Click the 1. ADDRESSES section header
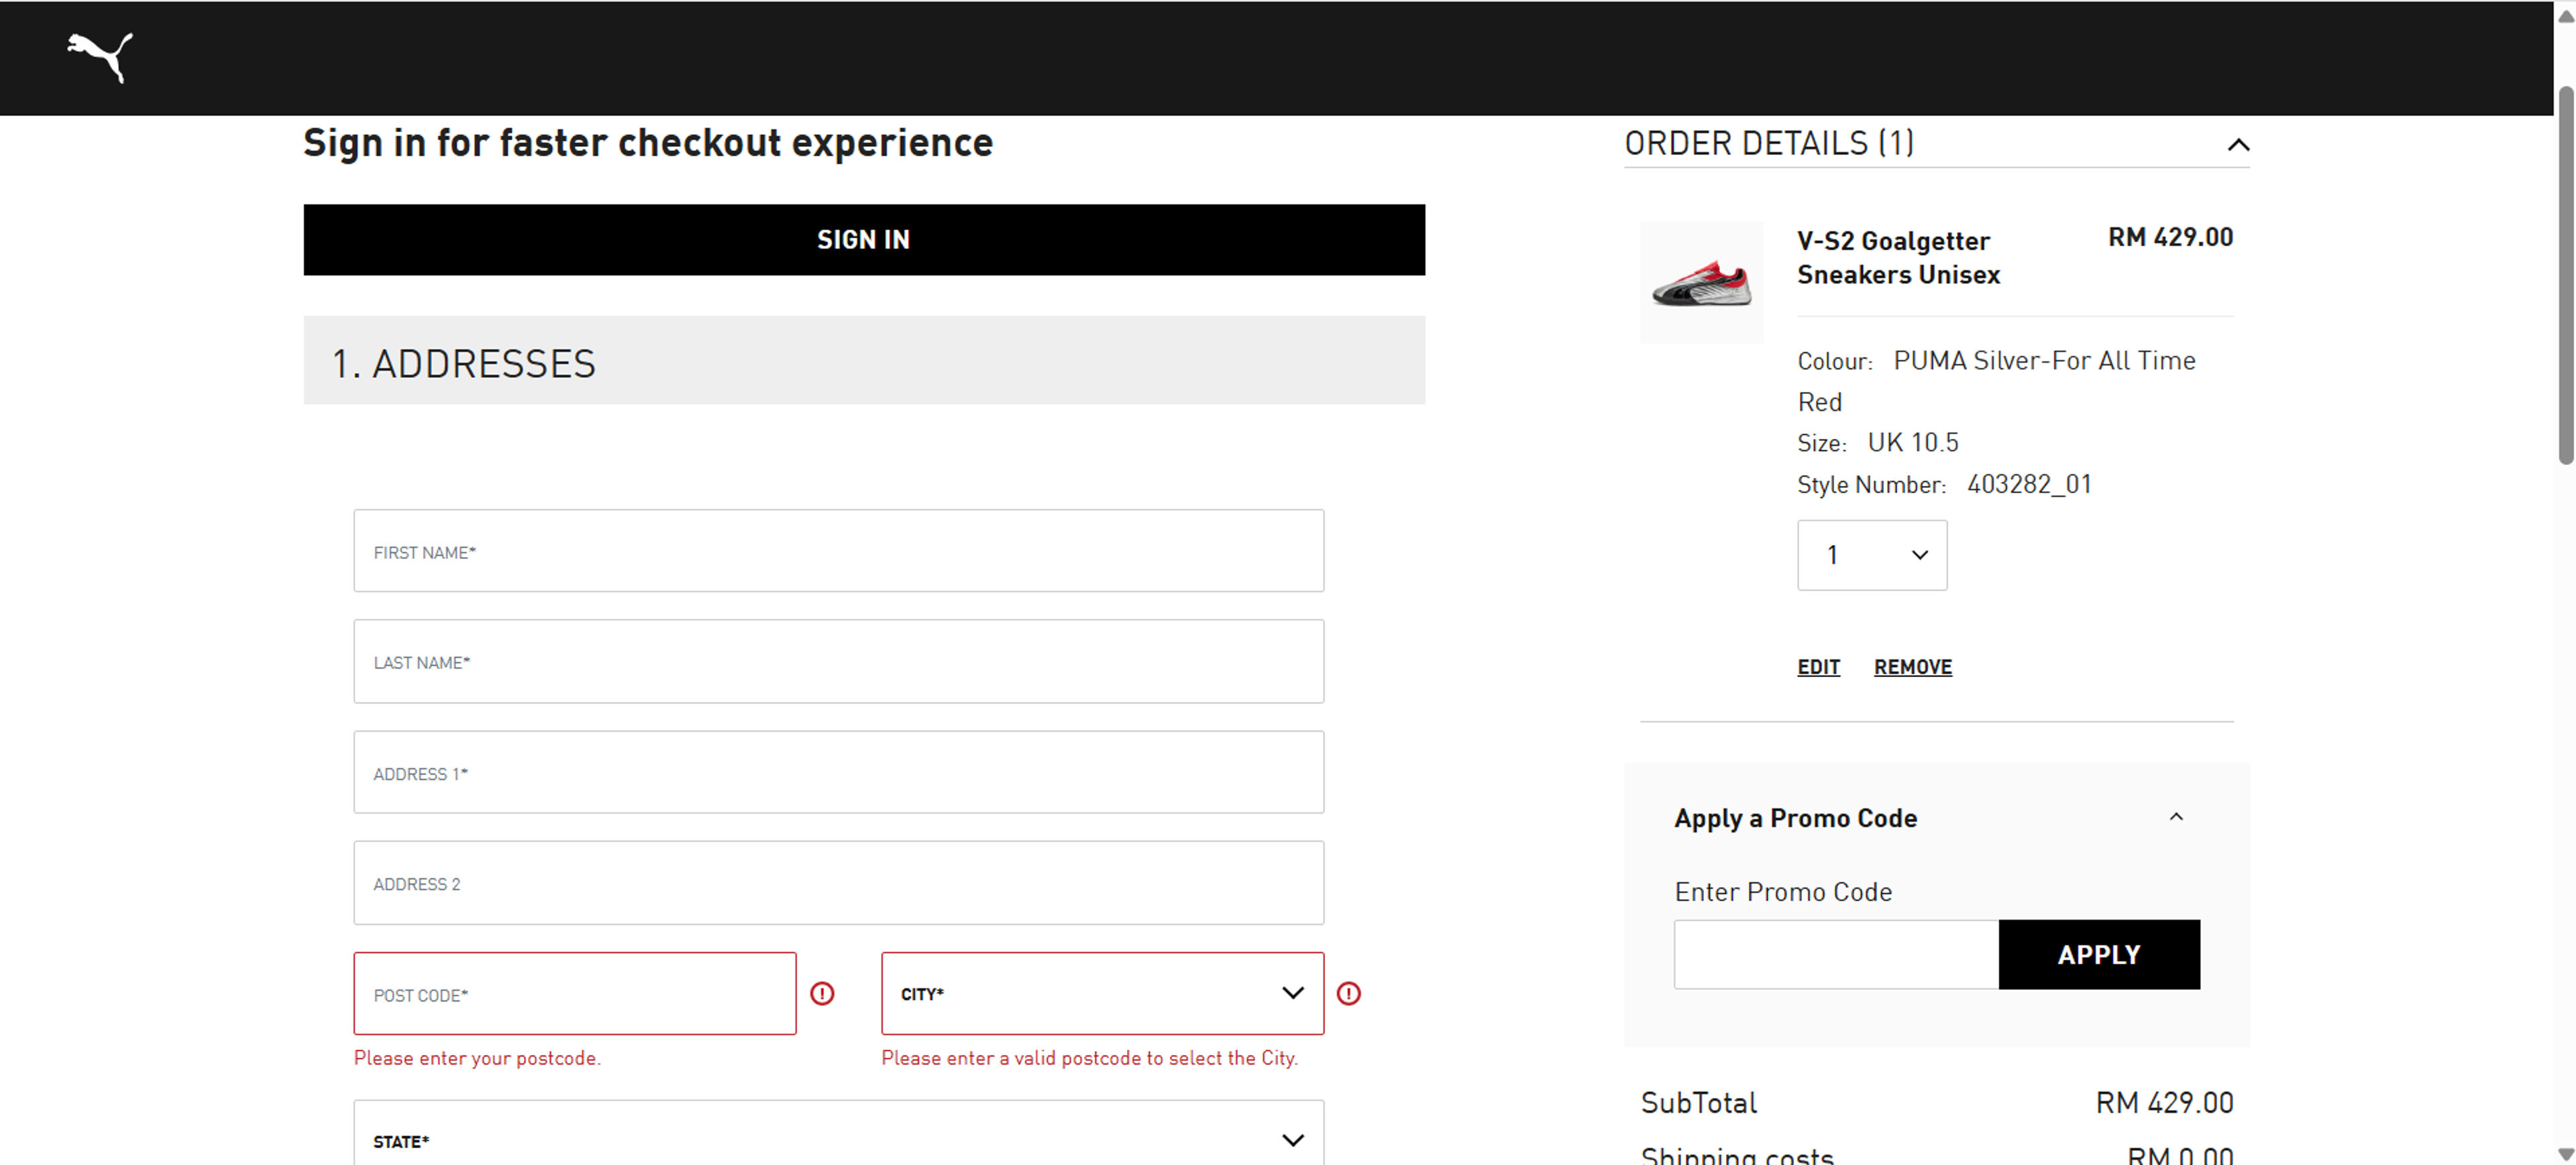Image resolution: width=2576 pixels, height=1165 pixels. pos(864,361)
